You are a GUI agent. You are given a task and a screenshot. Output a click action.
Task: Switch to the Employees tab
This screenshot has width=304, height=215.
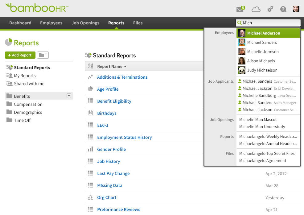click(x=51, y=23)
